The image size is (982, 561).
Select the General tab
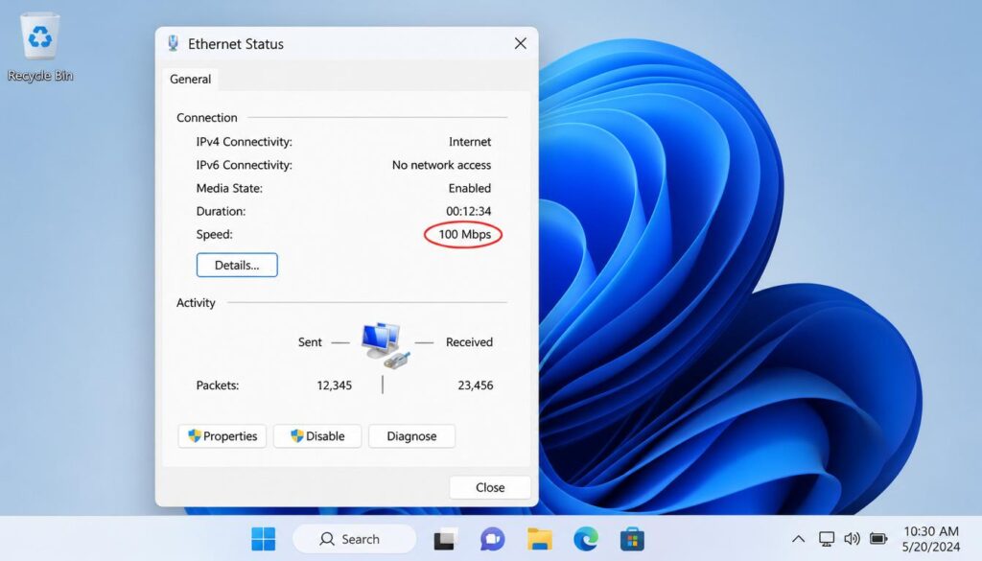[x=191, y=79]
